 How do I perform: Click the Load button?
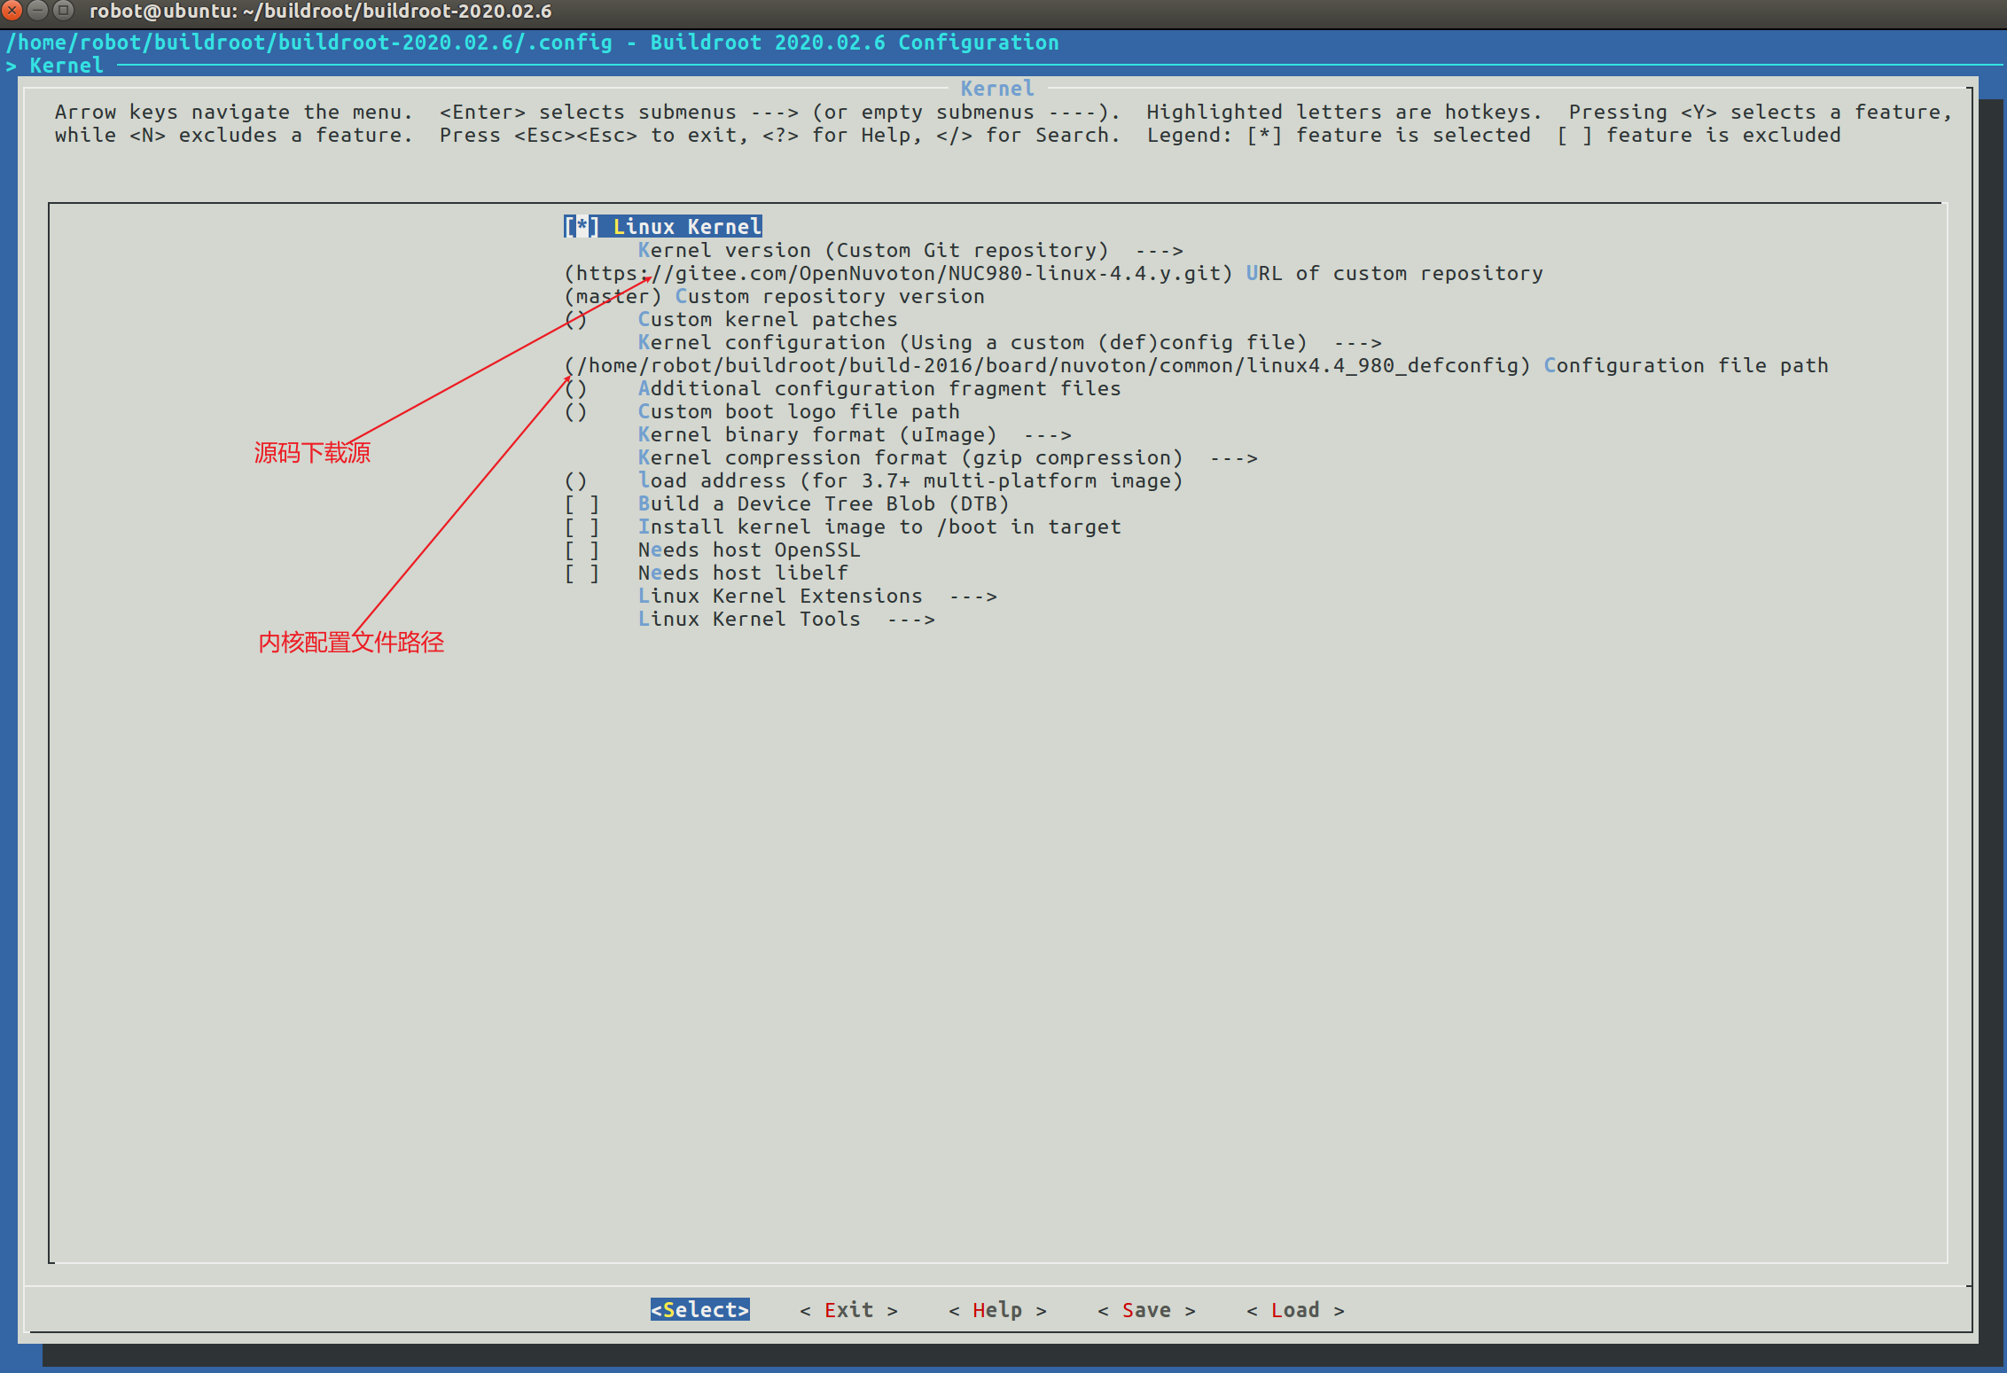click(1296, 1310)
